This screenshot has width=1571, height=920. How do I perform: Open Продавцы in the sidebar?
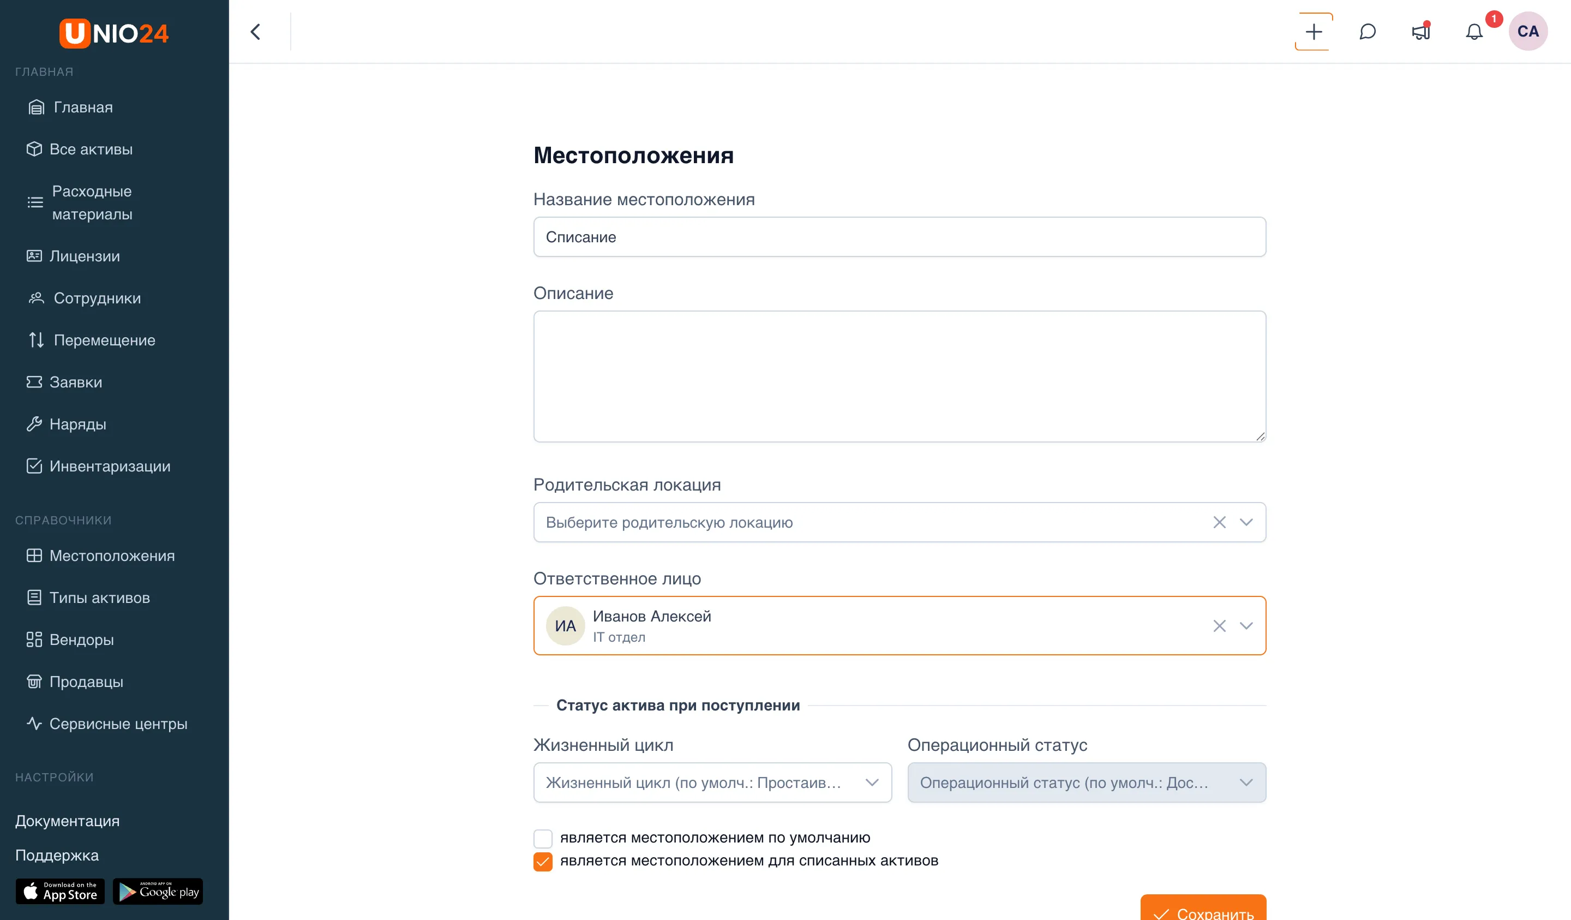click(x=86, y=681)
